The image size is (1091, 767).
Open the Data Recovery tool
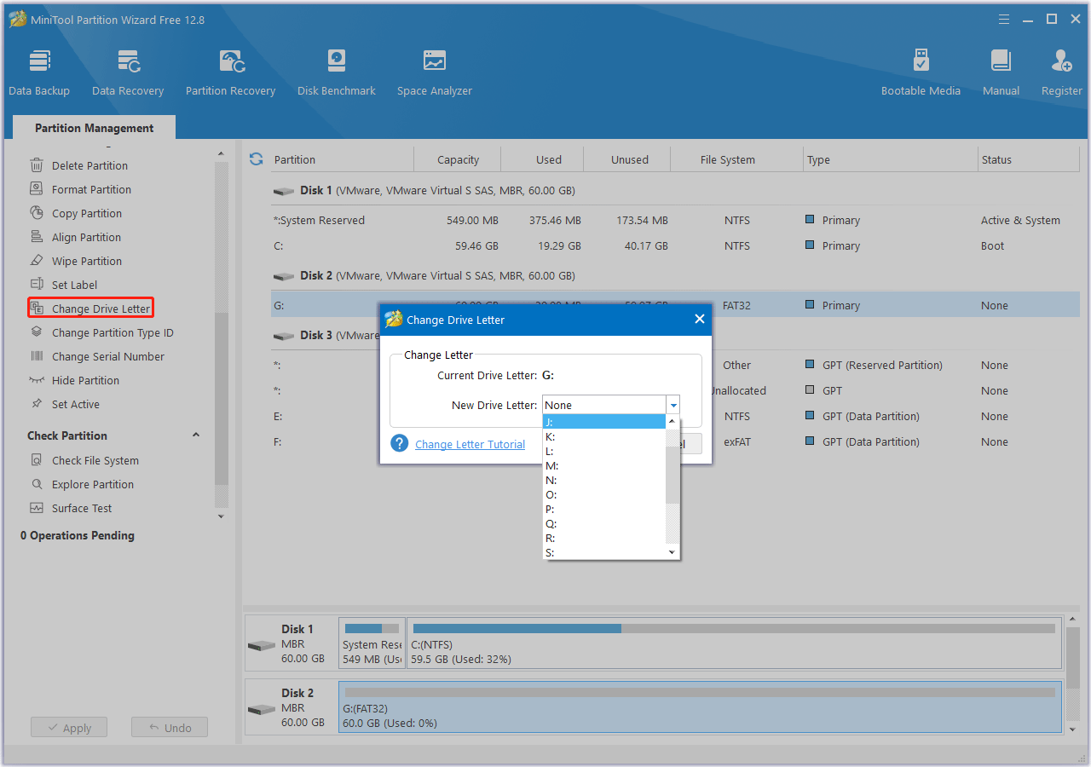(127, 70)
